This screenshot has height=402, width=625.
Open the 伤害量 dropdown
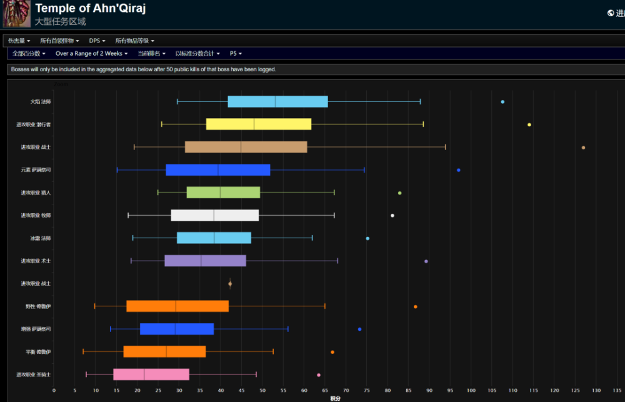[19, 41]
